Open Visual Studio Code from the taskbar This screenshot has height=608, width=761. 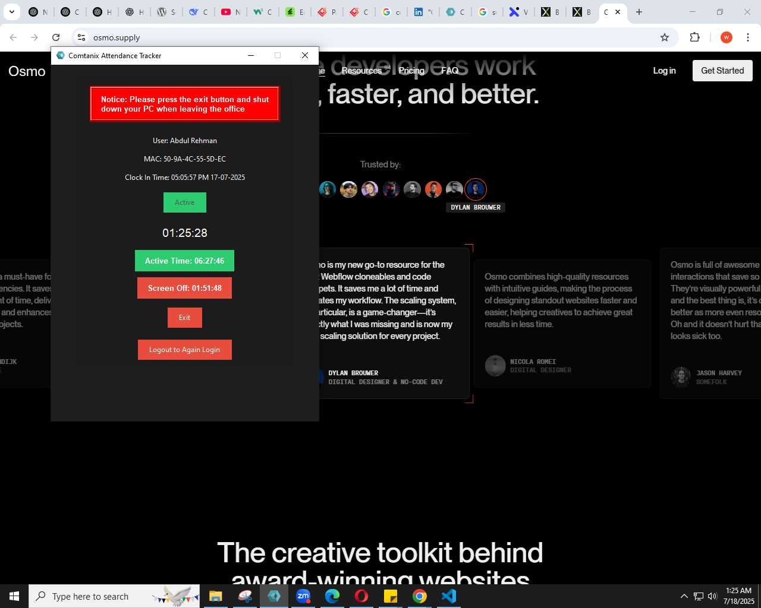pos(449,596)
